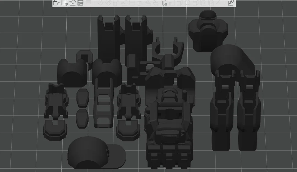Select the Add object cube icon

tap(56, 3)
